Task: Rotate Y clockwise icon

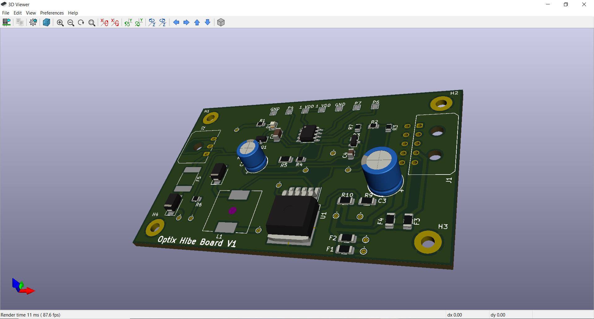Action: point(128,22)
